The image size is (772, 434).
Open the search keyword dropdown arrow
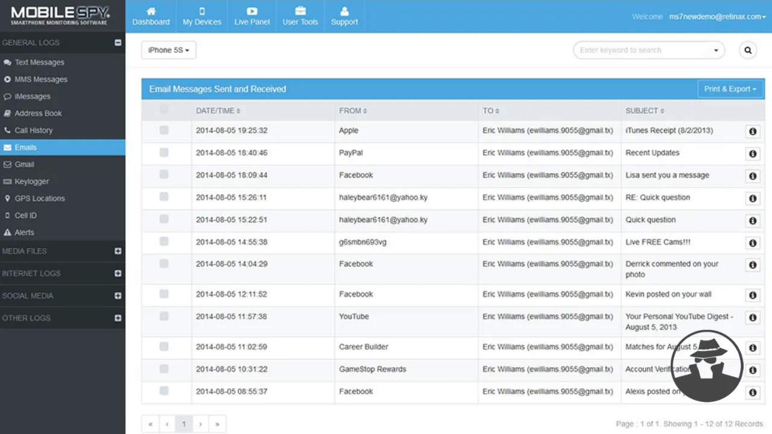[x=716, y=51]
